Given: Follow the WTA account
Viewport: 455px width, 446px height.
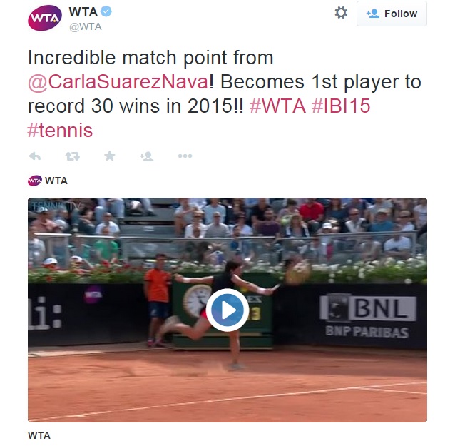Looking at the screenshot, I should (392, 14).
